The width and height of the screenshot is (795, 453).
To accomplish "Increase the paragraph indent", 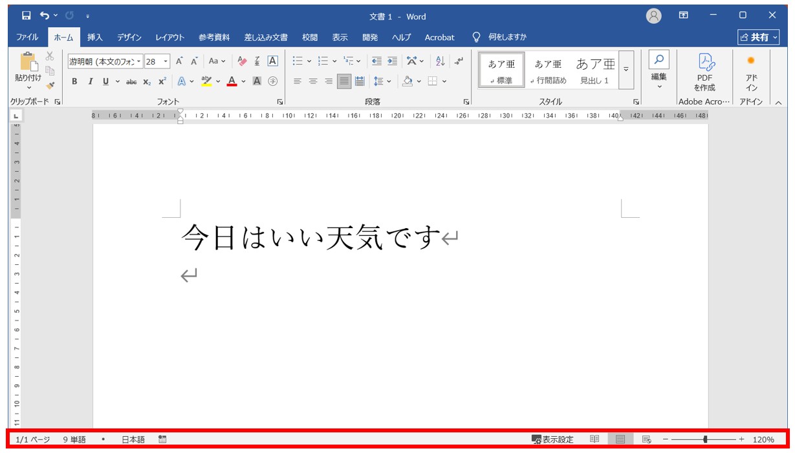I will [392, 61].
